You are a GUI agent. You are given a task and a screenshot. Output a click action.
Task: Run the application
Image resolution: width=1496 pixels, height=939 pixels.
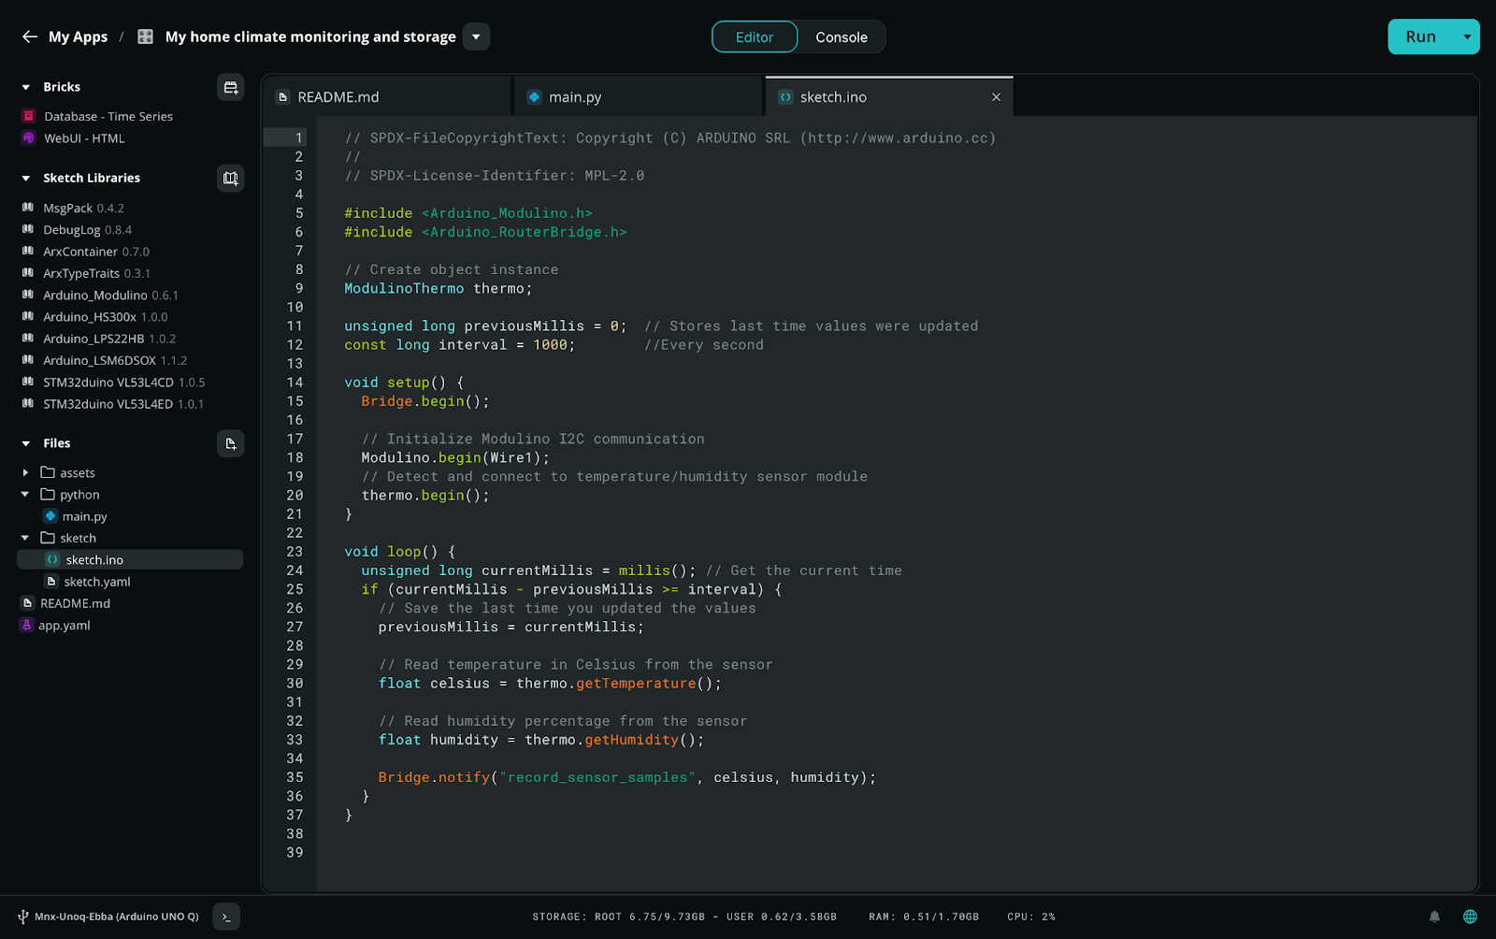(1419, 36)
